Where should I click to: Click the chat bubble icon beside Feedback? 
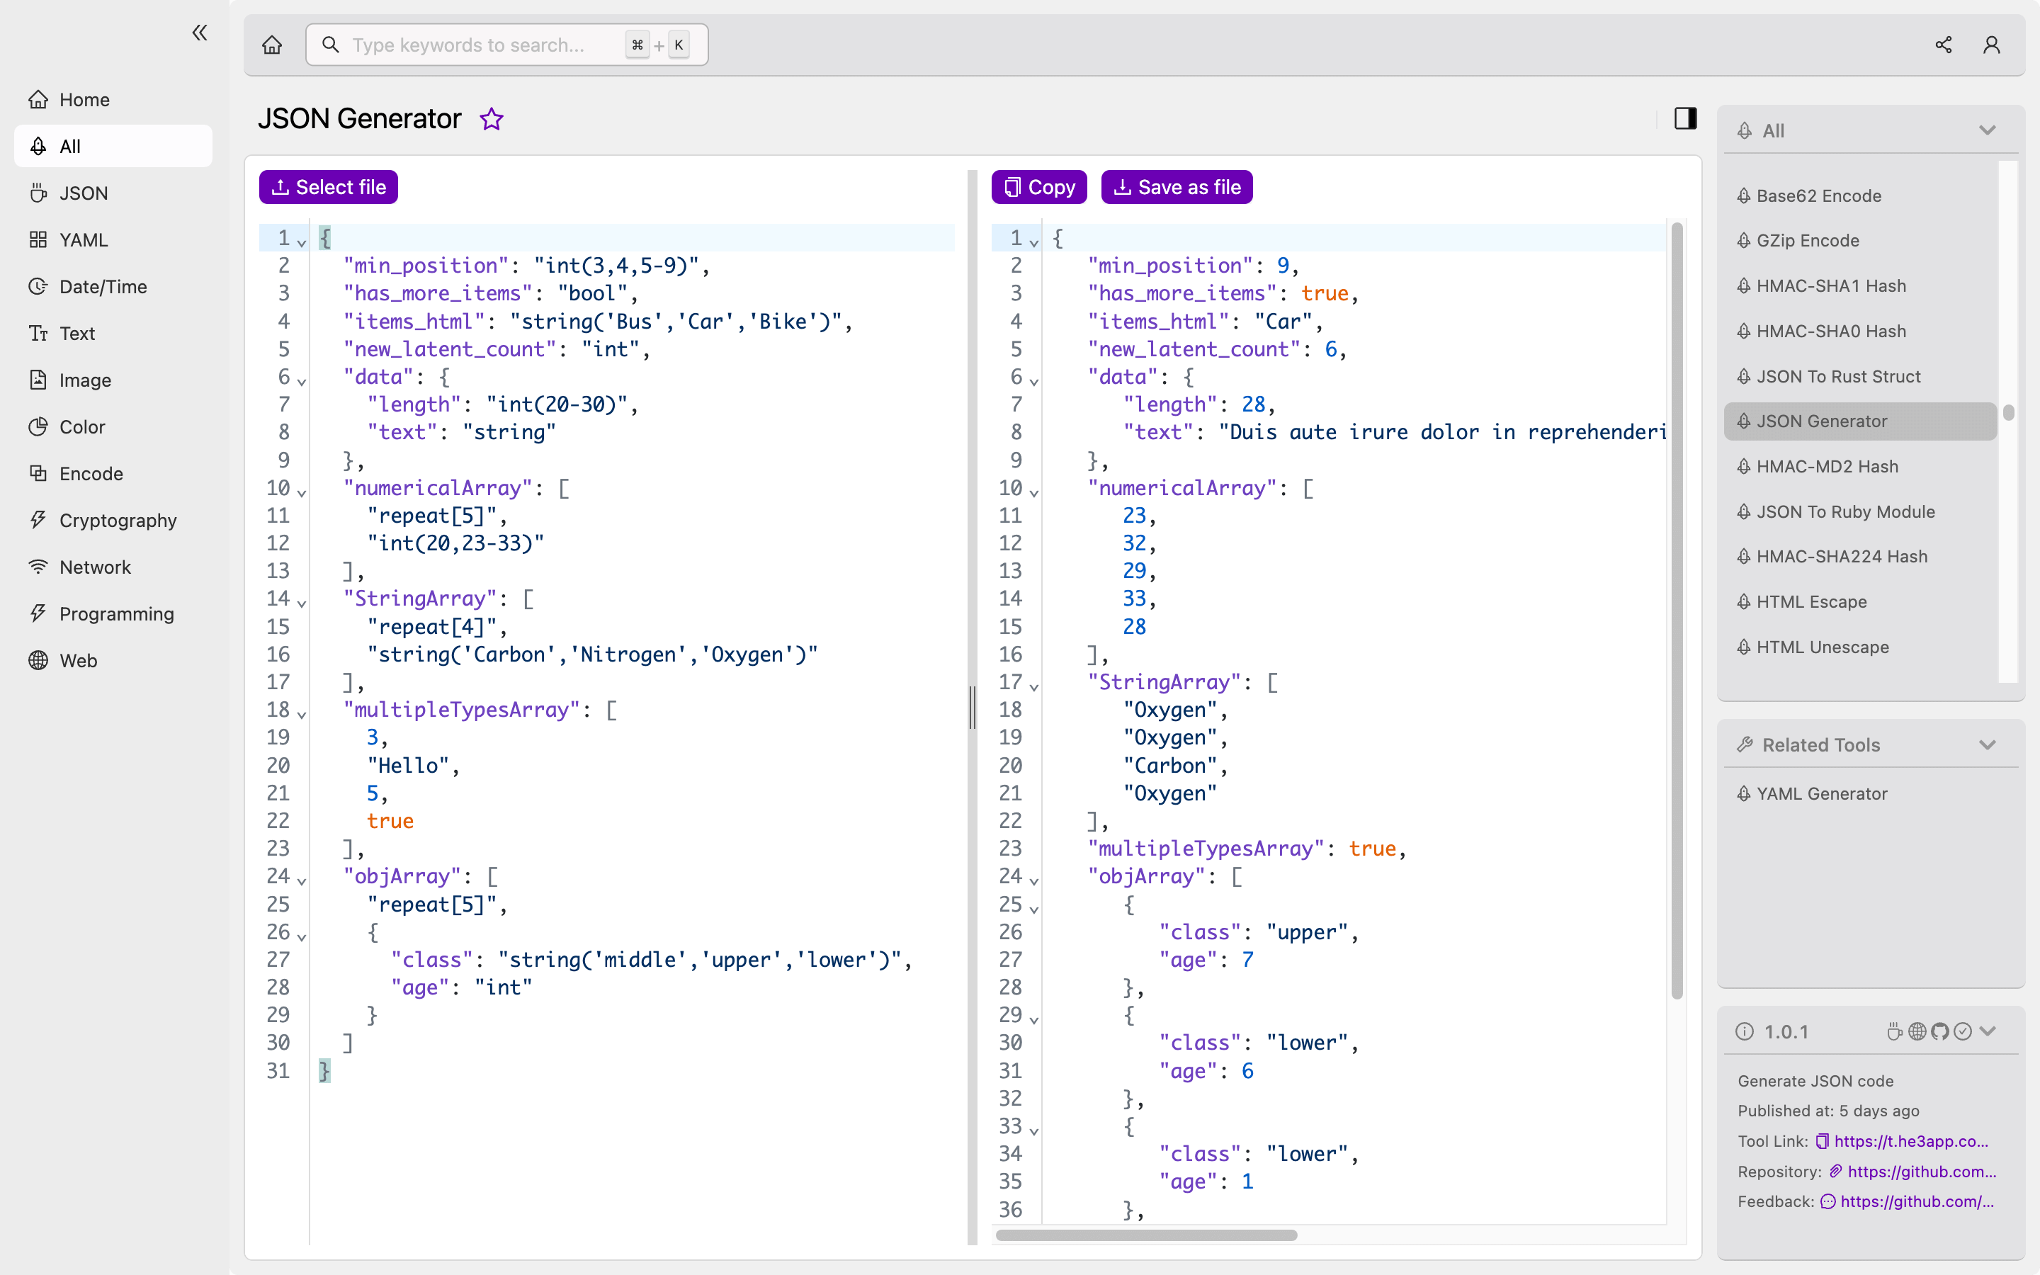[x=1827, y=1201]
